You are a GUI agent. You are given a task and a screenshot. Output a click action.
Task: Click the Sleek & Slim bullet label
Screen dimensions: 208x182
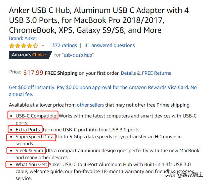tap(30, 151)
